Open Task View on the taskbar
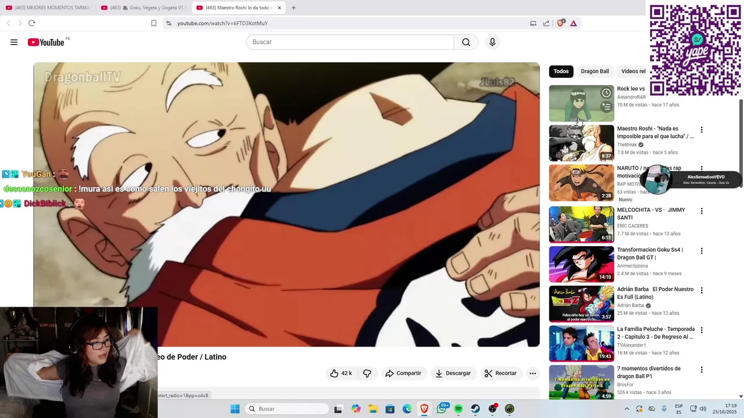The width and height of the screenshot is (744, 418). tap(338, 409)
